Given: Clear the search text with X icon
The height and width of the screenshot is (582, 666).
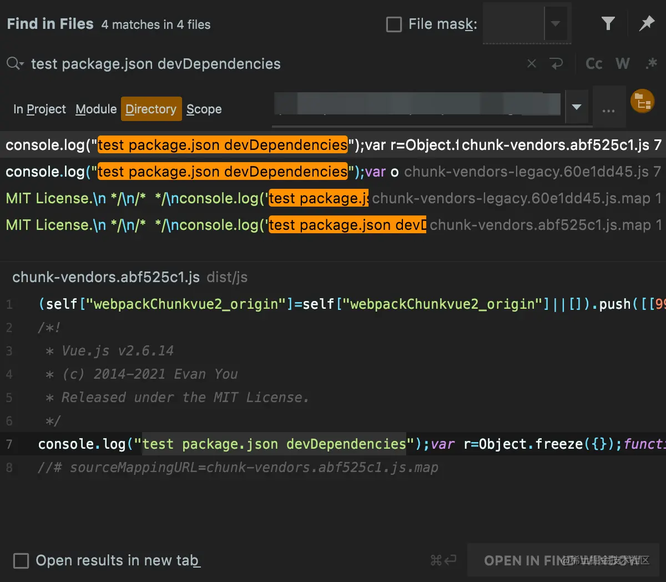Looking at the screenshot, I should [532, 64].
